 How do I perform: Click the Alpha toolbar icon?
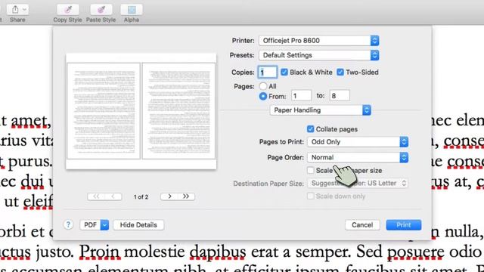click(132, 10)
